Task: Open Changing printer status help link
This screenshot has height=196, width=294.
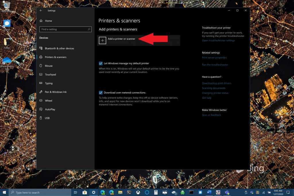Action: [x=215, y=93]
